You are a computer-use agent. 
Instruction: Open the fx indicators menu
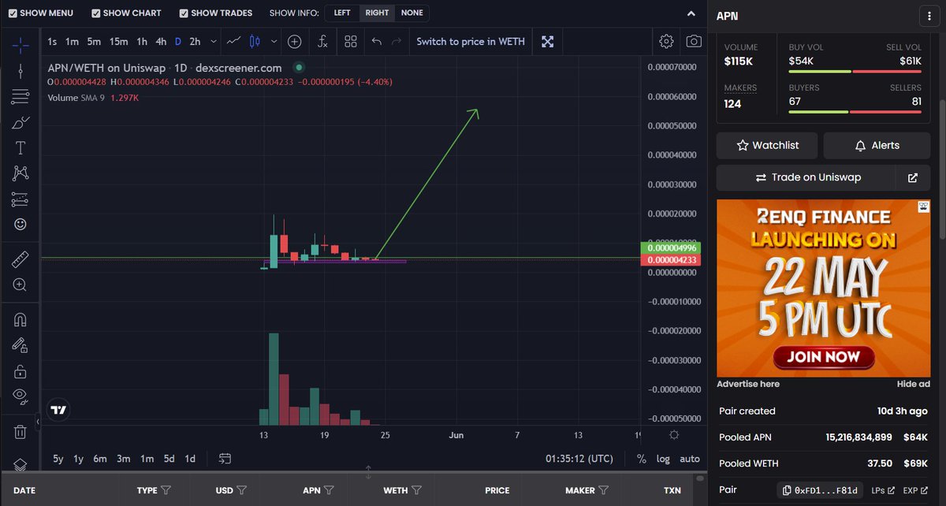coord(323,41)
